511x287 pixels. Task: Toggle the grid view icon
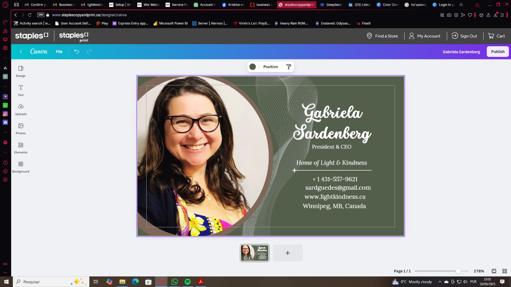click(x=505, y=271)
